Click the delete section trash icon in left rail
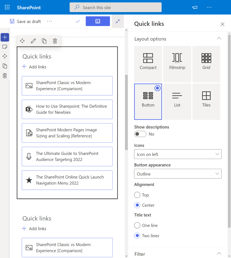 click(x=5, y=76)
